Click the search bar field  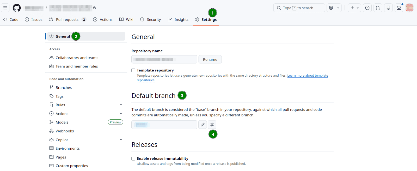[299, 8]
